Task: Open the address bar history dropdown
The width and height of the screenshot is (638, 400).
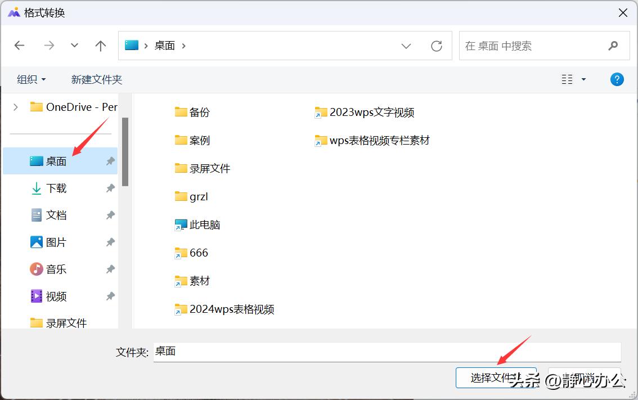Action: pos(406,46)
